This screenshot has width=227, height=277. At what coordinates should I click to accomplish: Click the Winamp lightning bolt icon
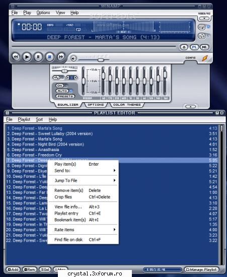[205, 58]
